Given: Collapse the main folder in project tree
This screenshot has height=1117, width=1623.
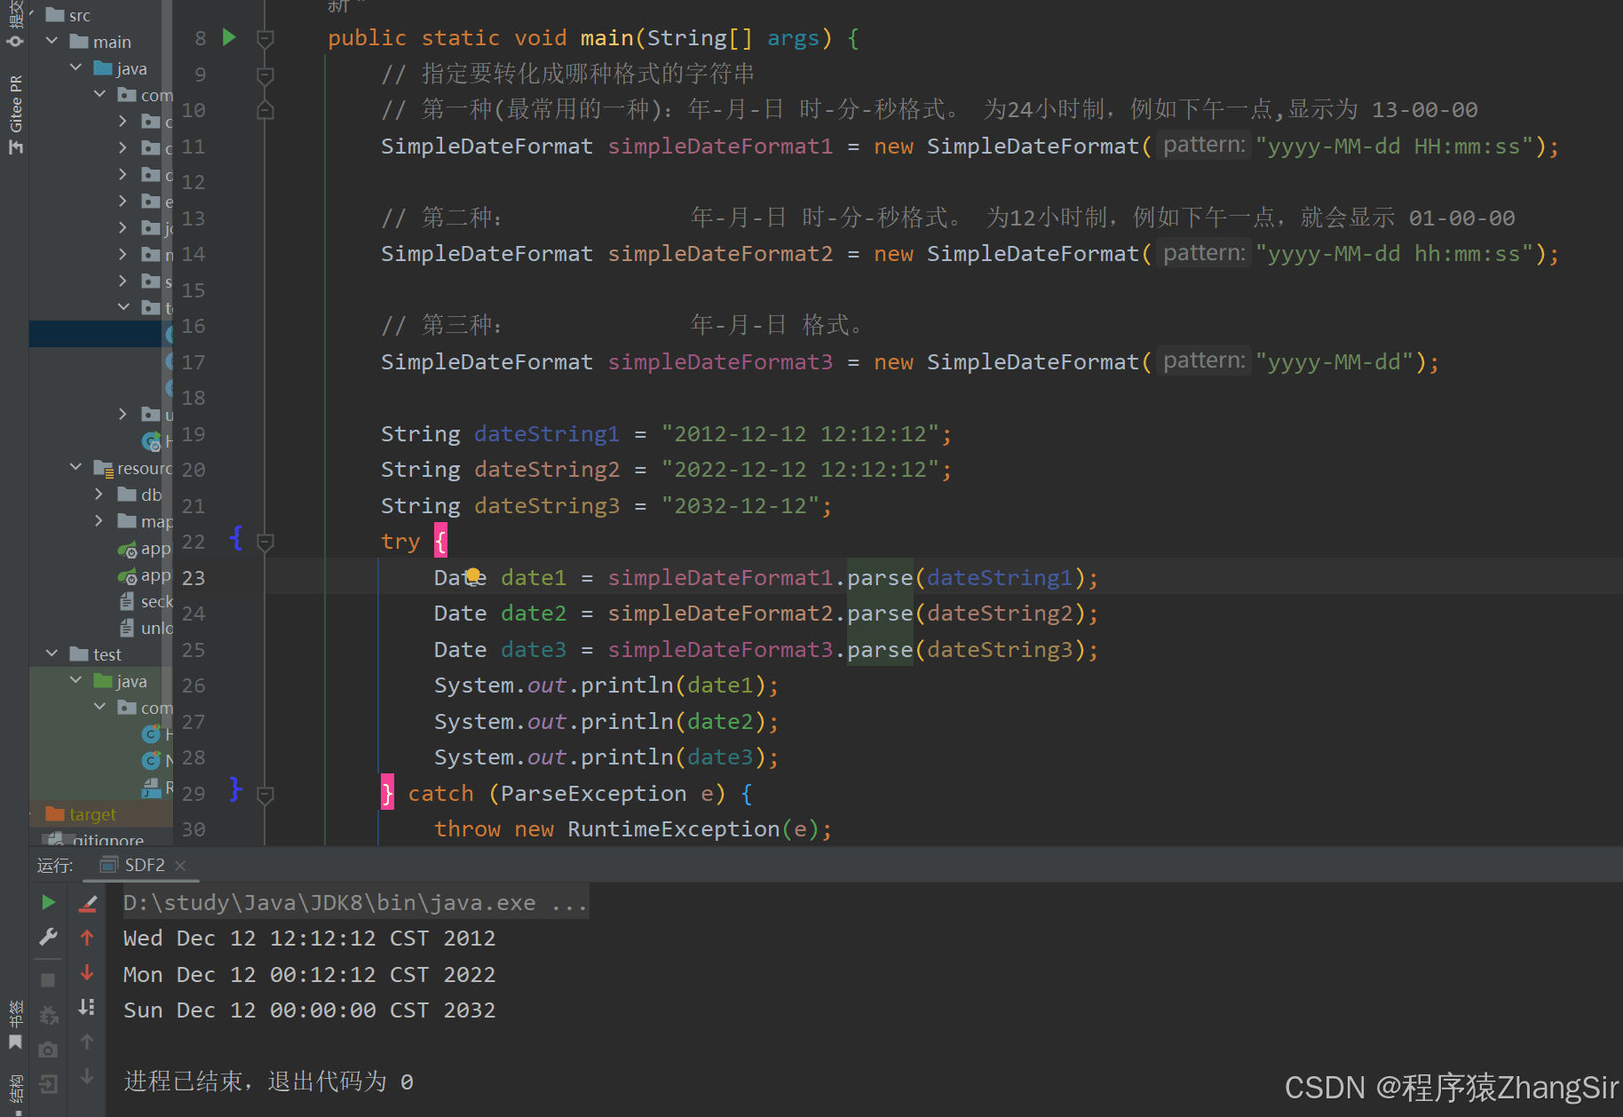Looking at the screenshot, I should point(52,41).
